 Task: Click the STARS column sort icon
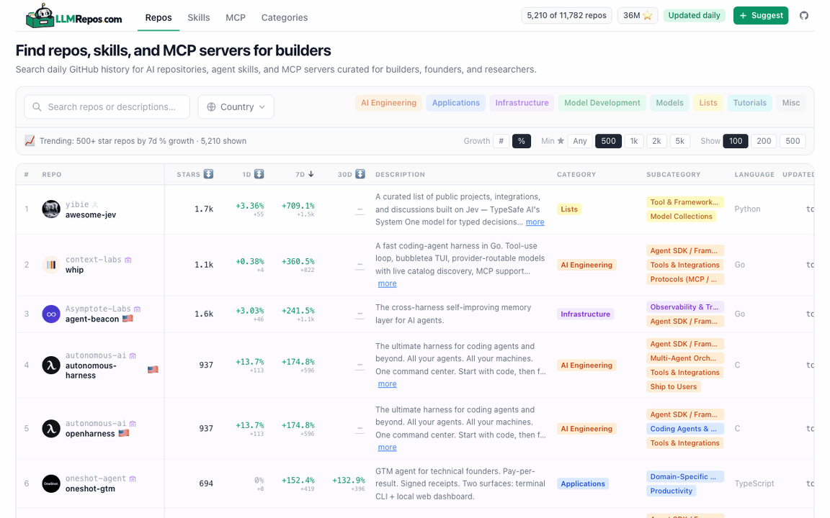pyautogui.click(x=208, y=174)
